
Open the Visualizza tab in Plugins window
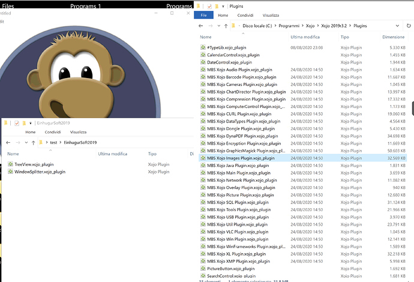(271, 16)
